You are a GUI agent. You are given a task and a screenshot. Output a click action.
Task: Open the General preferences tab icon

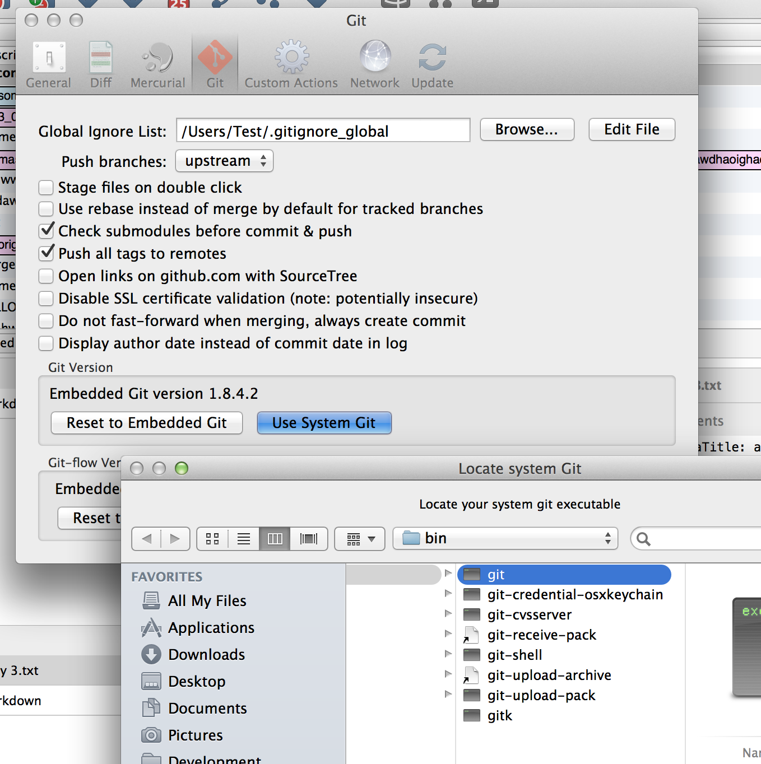point(49,58)
